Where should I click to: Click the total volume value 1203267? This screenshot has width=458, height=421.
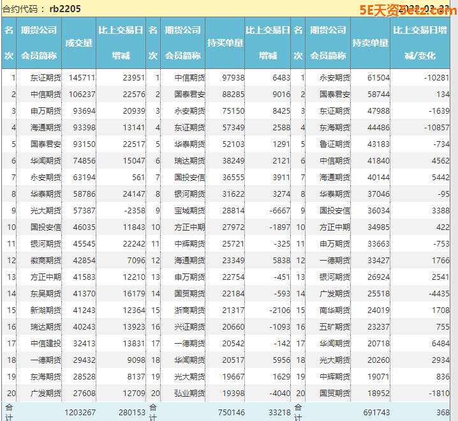click(80, 413)
